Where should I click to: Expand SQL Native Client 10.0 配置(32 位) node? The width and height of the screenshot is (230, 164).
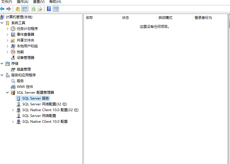click(x=13, y=110)
